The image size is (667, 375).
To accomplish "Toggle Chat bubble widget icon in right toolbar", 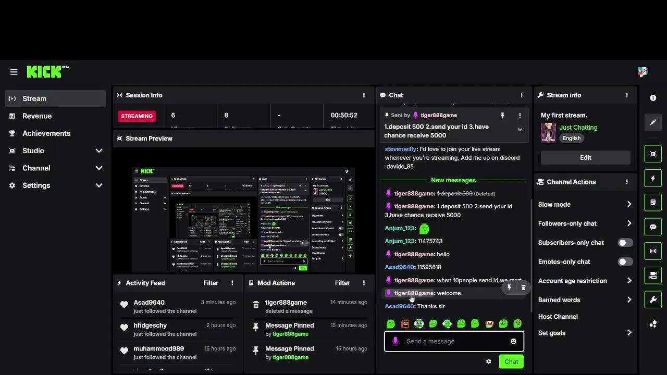I will coord(653,227).
